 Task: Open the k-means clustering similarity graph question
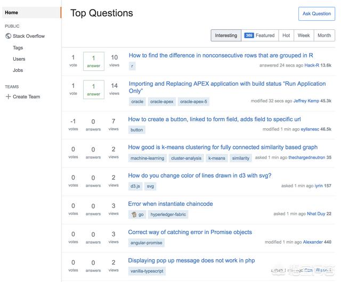223,147
